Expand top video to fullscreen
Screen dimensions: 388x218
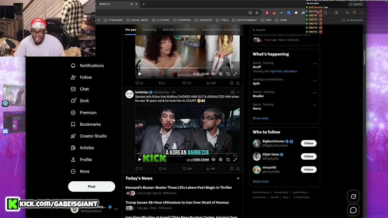tap(235, 74)
